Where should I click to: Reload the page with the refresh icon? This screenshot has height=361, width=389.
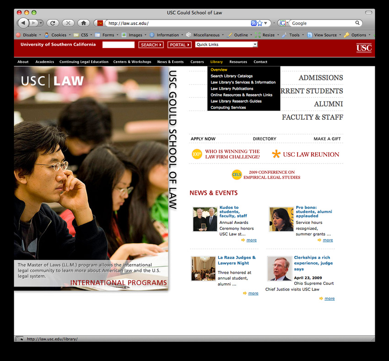53,23
